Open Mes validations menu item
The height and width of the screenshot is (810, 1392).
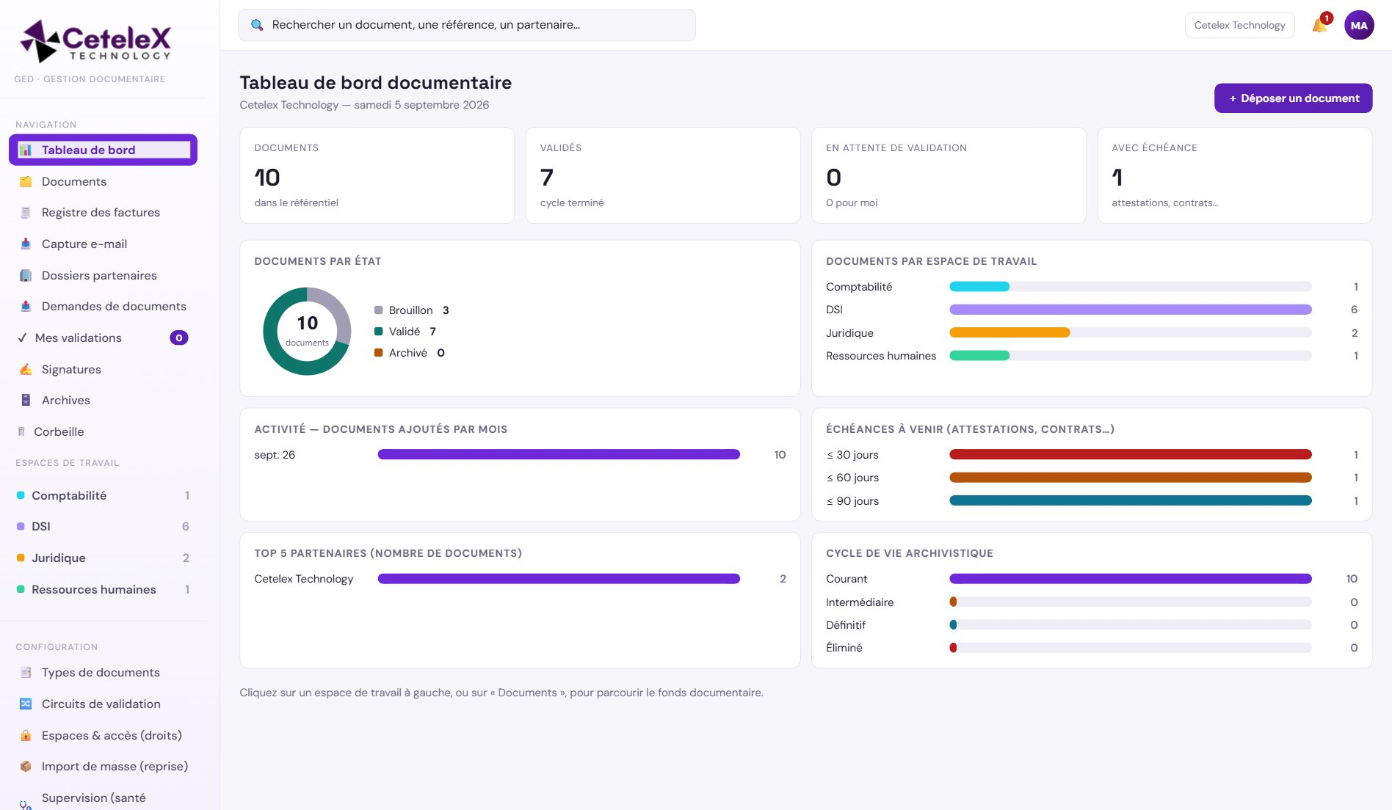[103, 337]
